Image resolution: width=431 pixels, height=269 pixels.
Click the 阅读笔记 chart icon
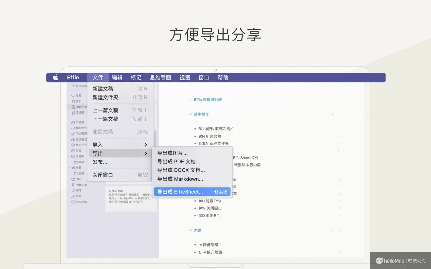point(73,140)
